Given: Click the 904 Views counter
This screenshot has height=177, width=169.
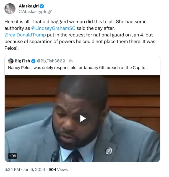Looking at the screenshot, I should (58, 170).
